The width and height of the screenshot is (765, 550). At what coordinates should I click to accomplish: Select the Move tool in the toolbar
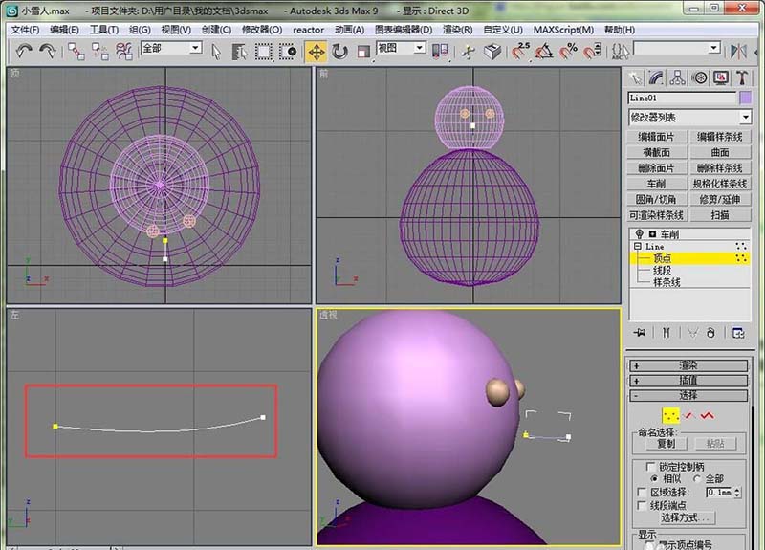point(316,51)
